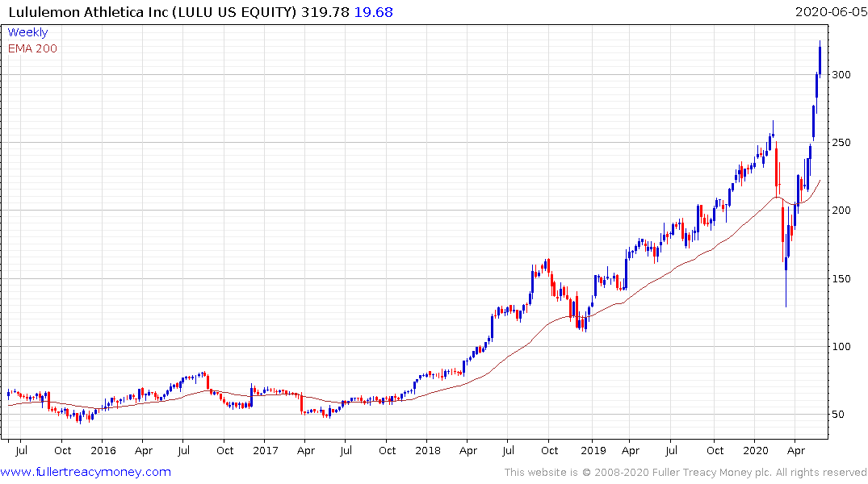This screenshot has height=484, width=868.
Task: Click the 200 price axis label
Action: (841, 211)
